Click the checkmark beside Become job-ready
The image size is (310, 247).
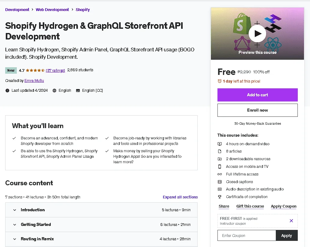point(107,138)
